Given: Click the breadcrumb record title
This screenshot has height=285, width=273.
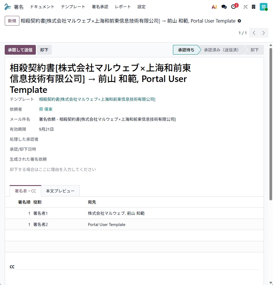Looking at the screenshot, I should coord(128,21).
